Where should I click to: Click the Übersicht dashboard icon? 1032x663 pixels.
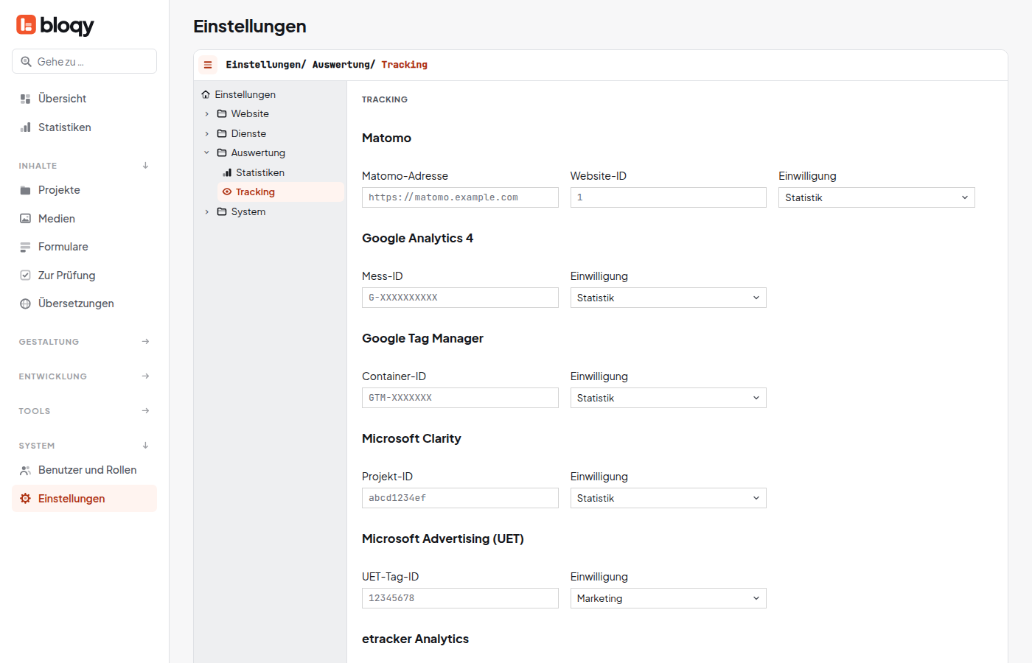point(25,99)
